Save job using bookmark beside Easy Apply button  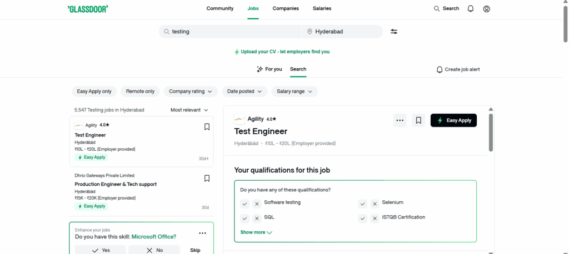click(x=418, y=120)
